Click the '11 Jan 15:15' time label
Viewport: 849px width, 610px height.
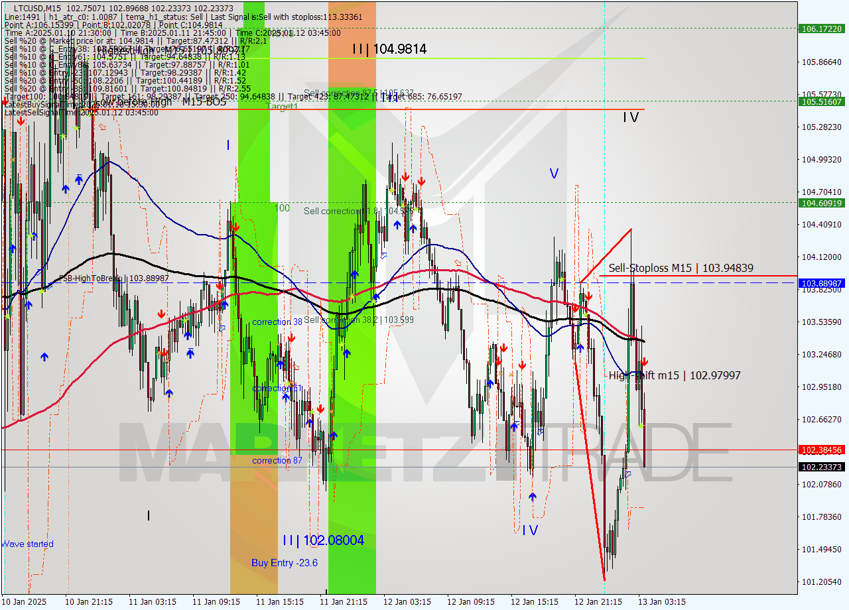(x=280, y=602)
